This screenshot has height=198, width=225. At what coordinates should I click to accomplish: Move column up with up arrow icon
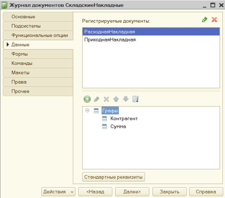click(x=116, y=99)
